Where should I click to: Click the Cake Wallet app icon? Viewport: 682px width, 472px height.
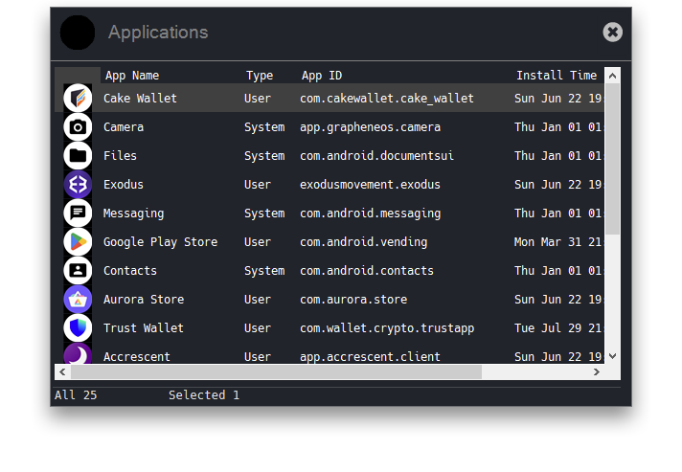coord(78,98)
